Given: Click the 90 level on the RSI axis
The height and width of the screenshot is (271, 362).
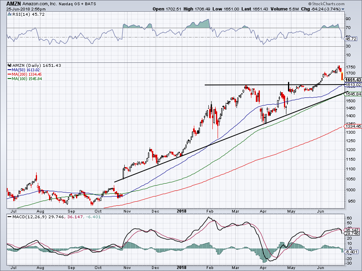Looking at the screenshot, I should pos(348,19).
